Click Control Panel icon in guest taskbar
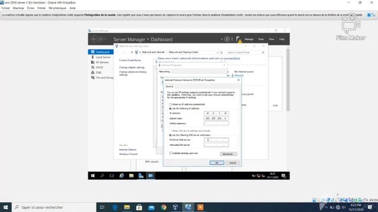The height and width of the screenshot is (212, 378). click(151, 175)
